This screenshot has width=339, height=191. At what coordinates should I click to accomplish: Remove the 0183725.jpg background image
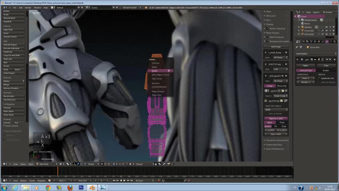click(286, 64)
